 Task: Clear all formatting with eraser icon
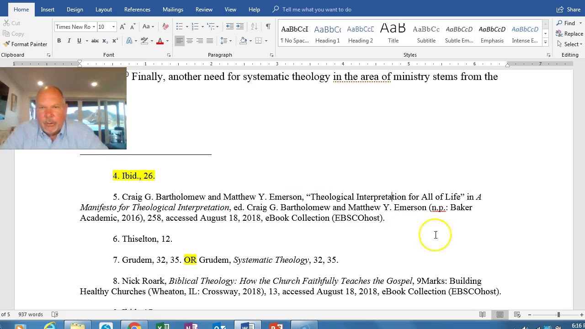coord(165,27)
